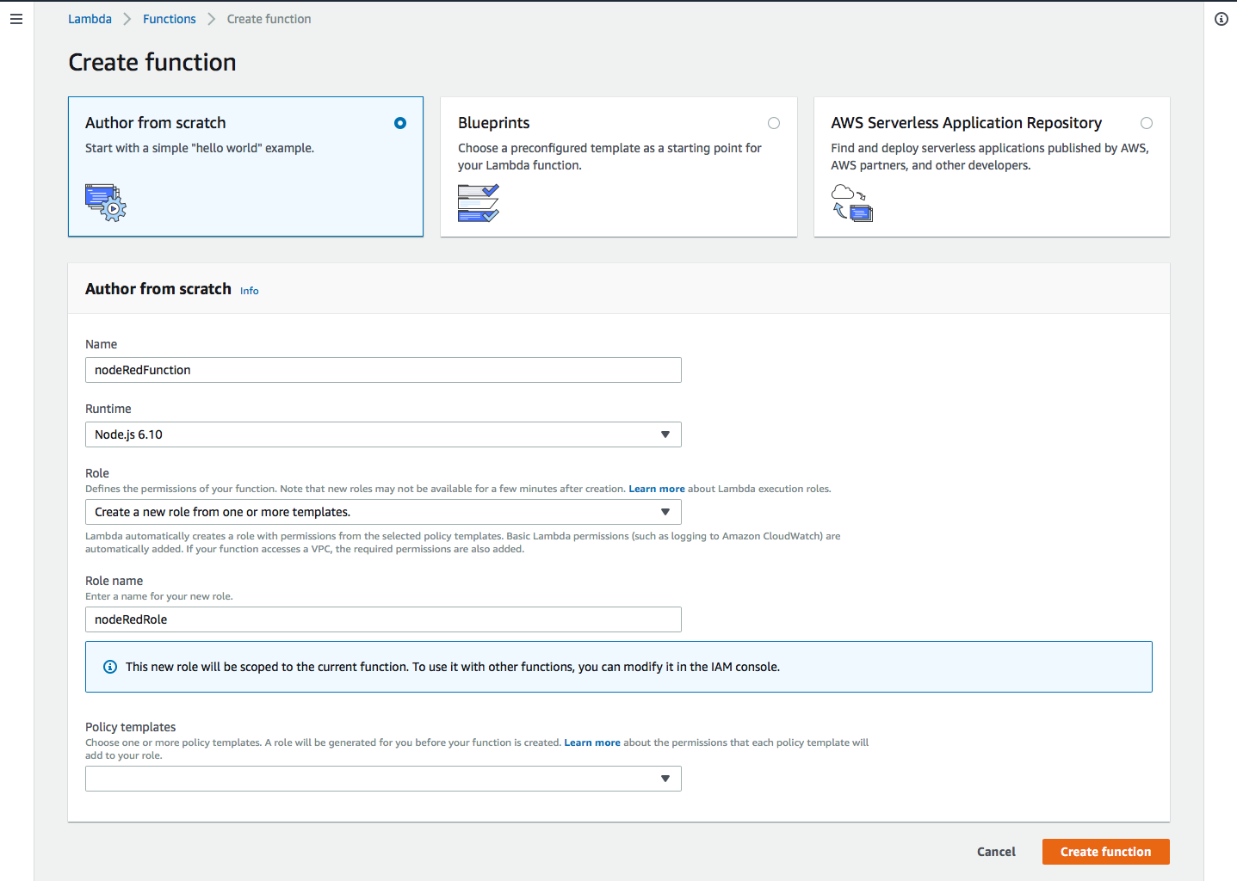Open the Role dropdown
The image size is (1237, 881).
point(383,512)
